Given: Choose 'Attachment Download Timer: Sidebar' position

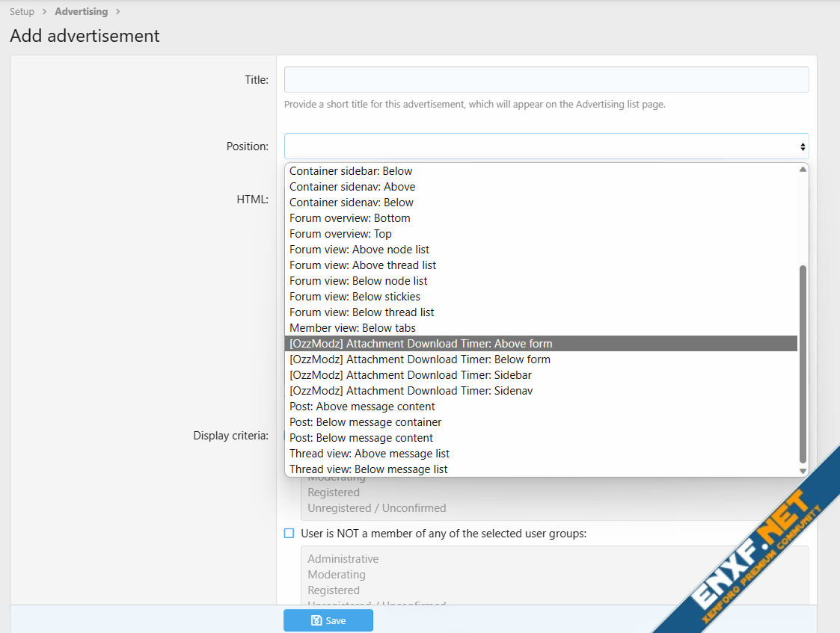Looking at the screenshot, I should click(x=411, y=375).
